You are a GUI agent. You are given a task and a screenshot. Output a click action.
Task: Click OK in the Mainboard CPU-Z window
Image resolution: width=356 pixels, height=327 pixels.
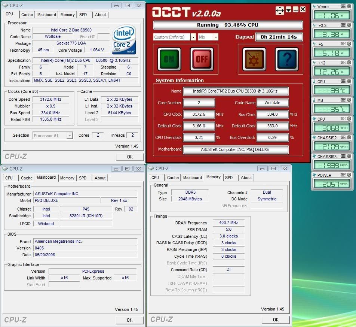(129, 320)
